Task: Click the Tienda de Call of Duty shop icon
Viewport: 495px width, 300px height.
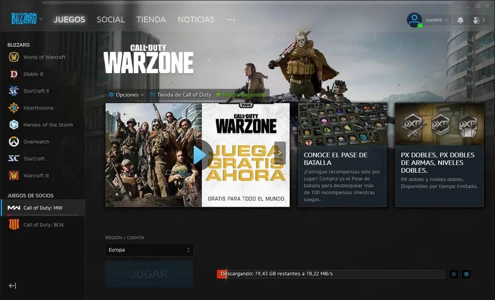Action: (153, 94)
